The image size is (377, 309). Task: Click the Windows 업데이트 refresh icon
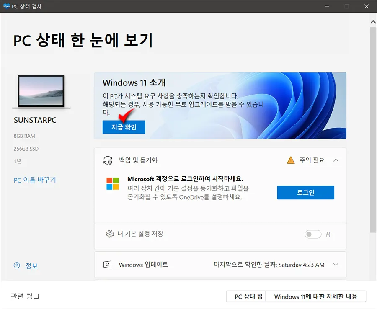click(108, 265)
